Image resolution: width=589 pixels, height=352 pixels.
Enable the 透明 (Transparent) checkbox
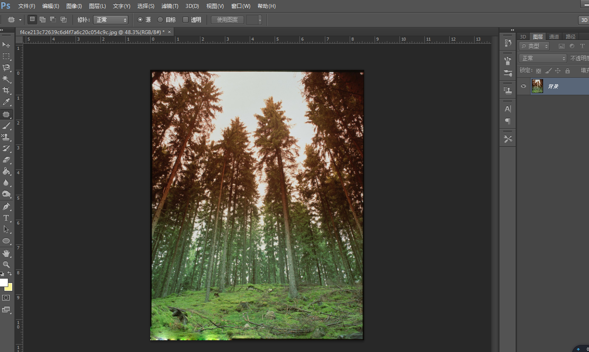(186, 20)
